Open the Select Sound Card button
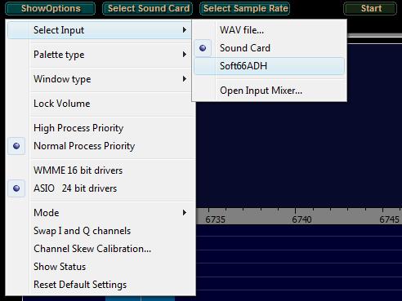The image size is (402, 301). click(148, 8)
